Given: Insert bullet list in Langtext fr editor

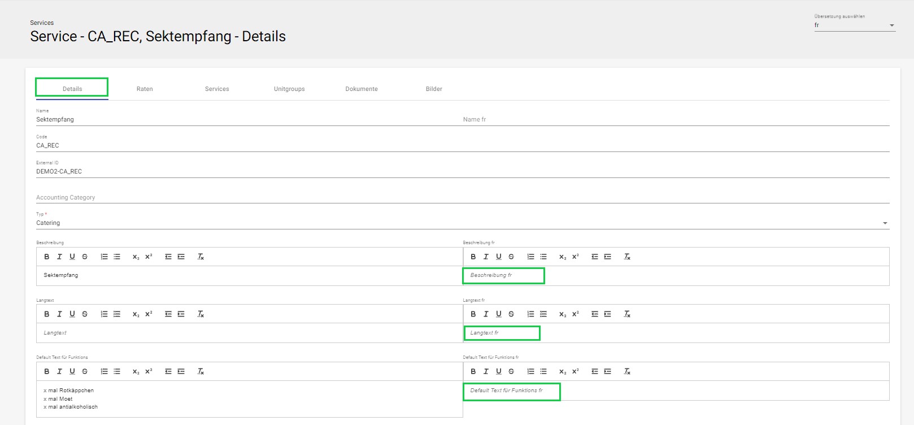Looking at the screenshot, I should [543, 314].
